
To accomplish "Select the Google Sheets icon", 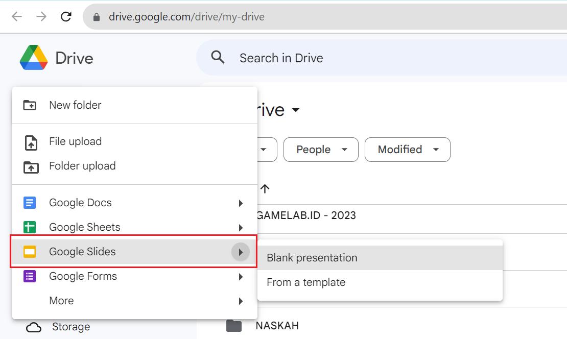I will point(30,227).
